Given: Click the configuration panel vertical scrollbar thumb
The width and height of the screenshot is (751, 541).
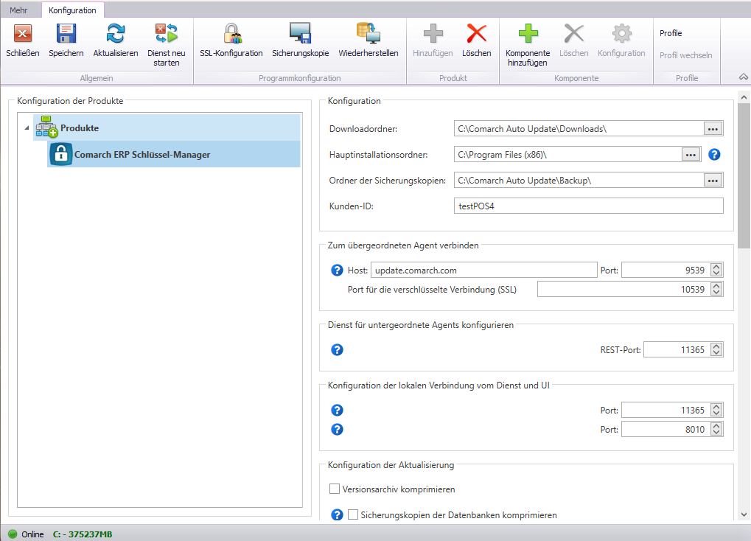Looking at the screenshot, I should 744,175.
